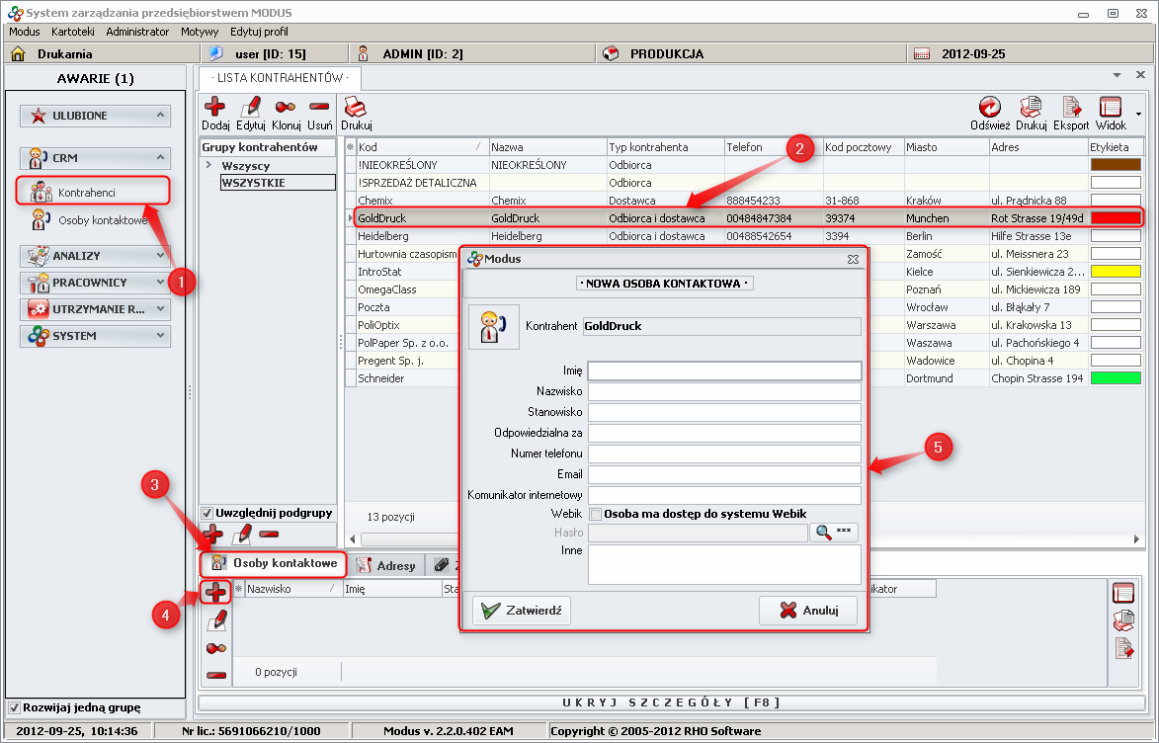
Task: Click the green label swatch for Schneider
Action: pos(1115,378)
